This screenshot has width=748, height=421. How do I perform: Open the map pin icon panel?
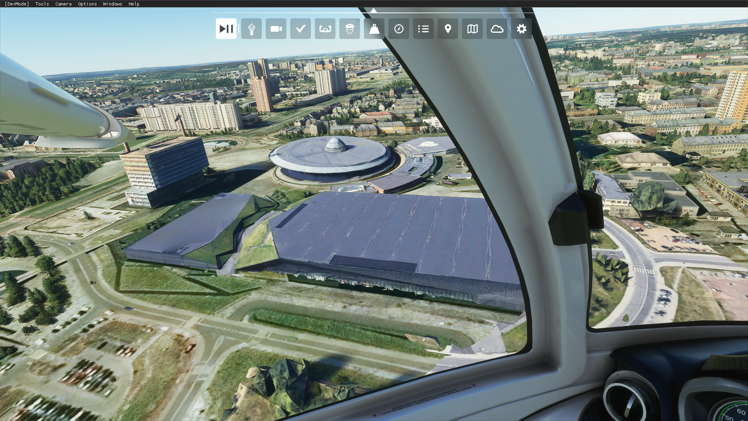click(448, 29)
